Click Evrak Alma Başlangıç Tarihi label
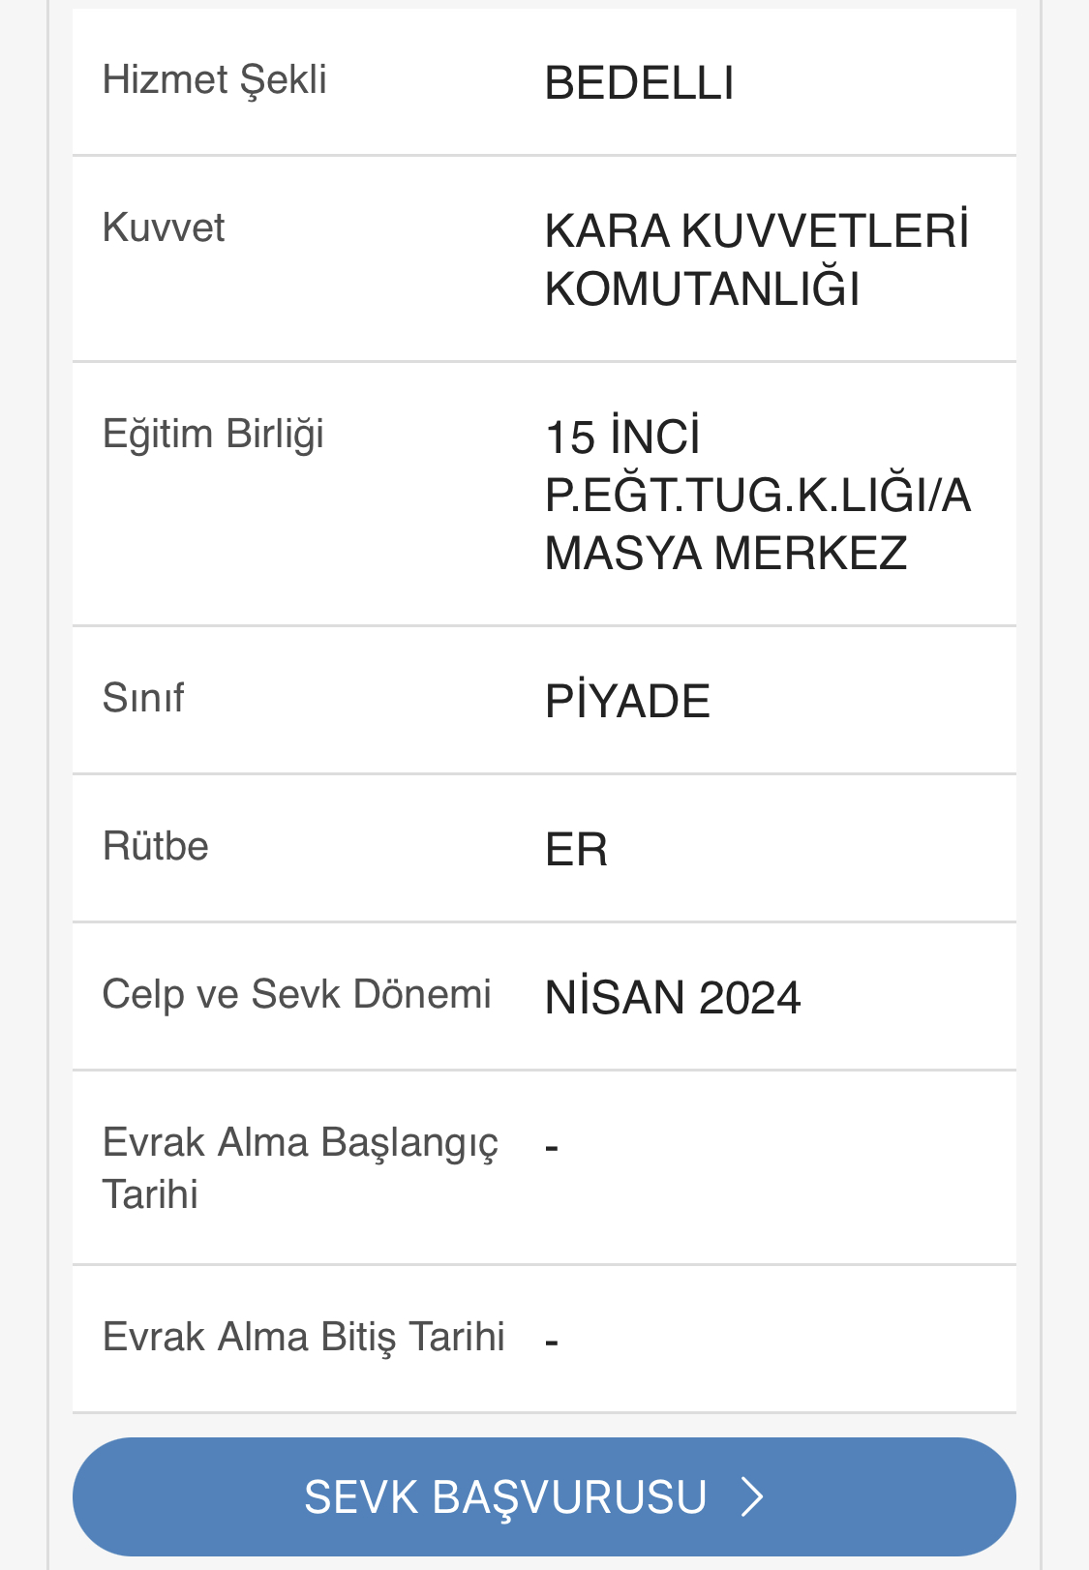 coord(300,1168)
